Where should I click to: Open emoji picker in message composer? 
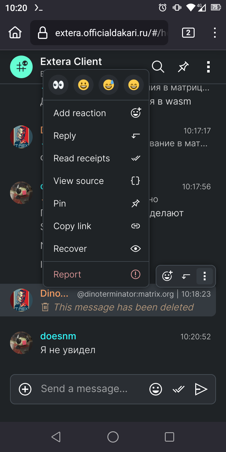pyautogui.click(x=156, y=389)
